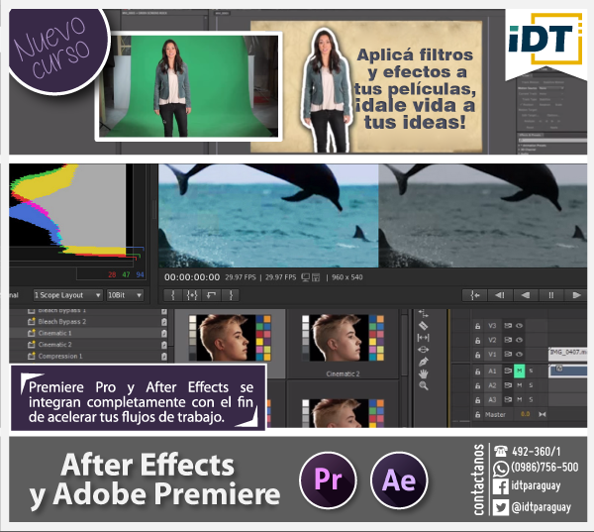Viewport: 594px width, 532px height.
Task: Toggle the lock on track V1
Action: 478,355
